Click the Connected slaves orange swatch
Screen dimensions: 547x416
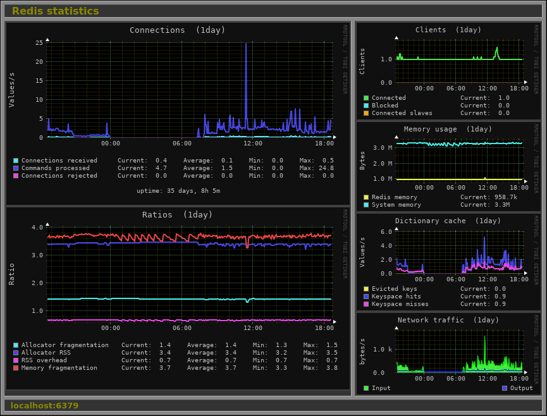[x=366, y=113]
